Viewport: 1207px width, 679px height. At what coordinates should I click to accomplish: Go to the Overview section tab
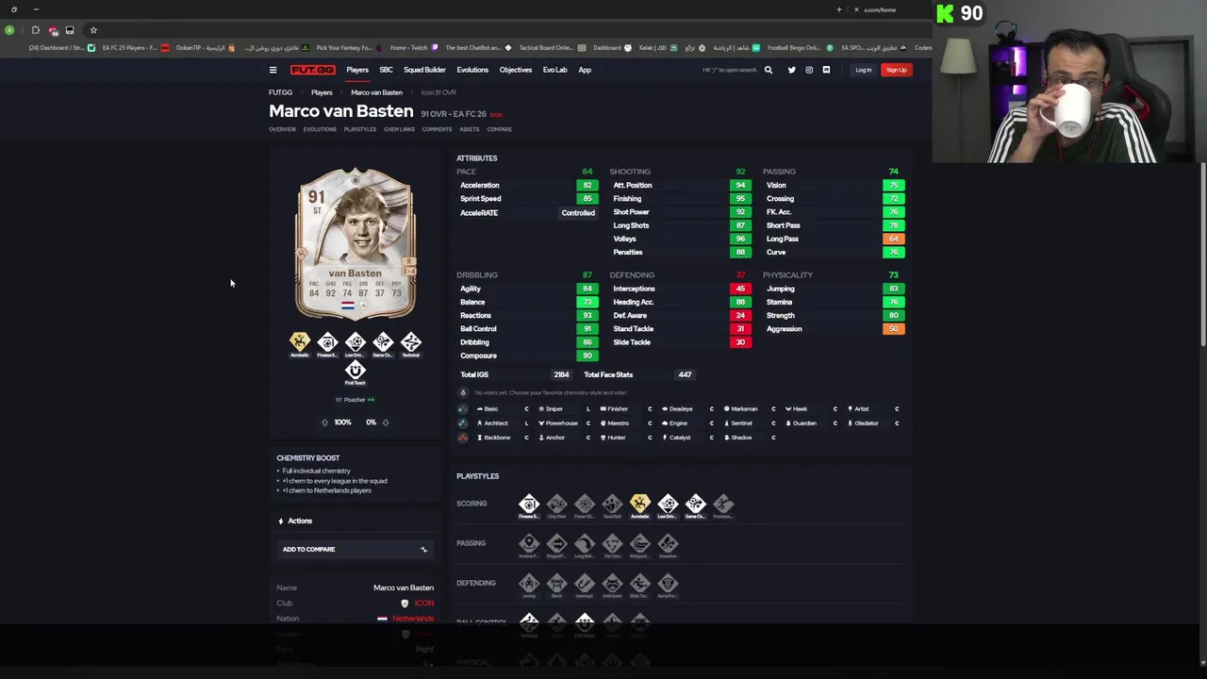(x=282, y=129)
